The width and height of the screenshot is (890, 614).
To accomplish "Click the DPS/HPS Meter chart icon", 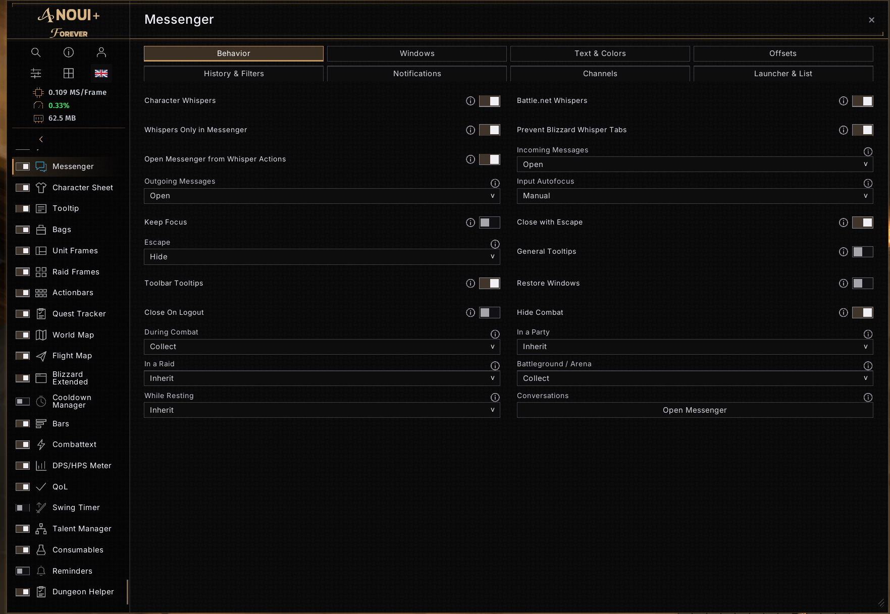I will coord(41,466).
